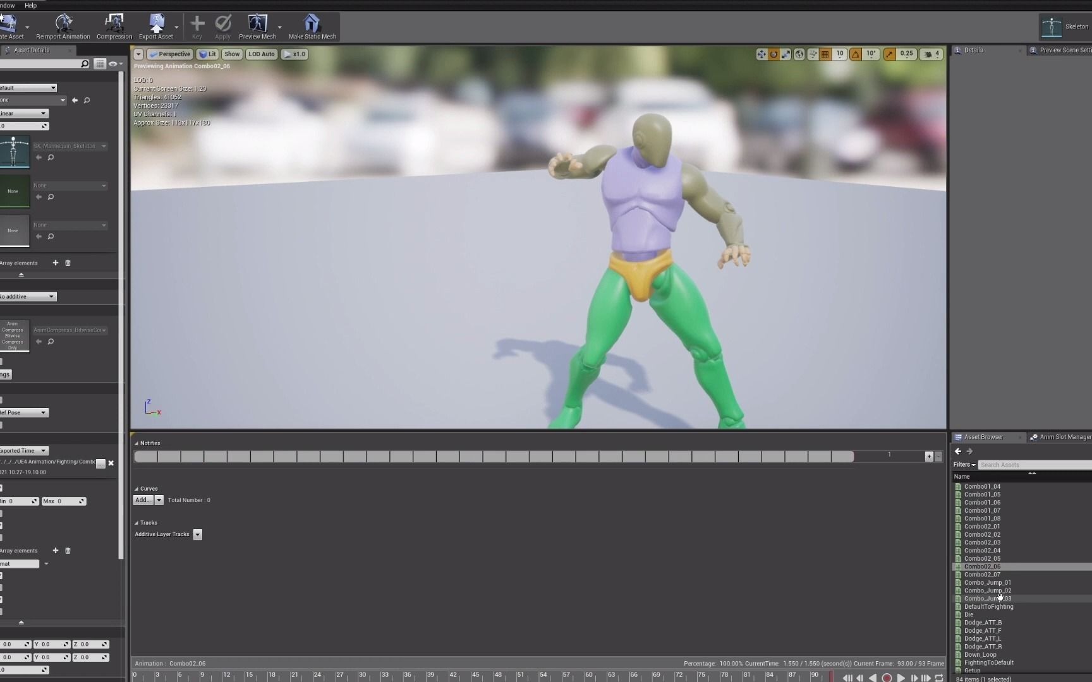The height and width of the screenshot is (682, 1092).
Task: Open the Perspective view dropdown
Action: [170, 54]
